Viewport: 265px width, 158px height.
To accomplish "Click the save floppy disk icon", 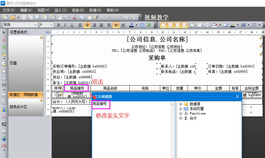I will (23, 18).
